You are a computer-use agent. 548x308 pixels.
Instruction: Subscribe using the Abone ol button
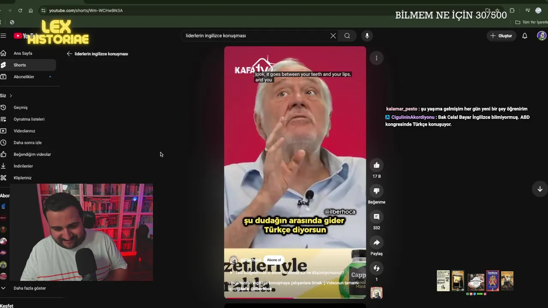click(x=274, y=260)
